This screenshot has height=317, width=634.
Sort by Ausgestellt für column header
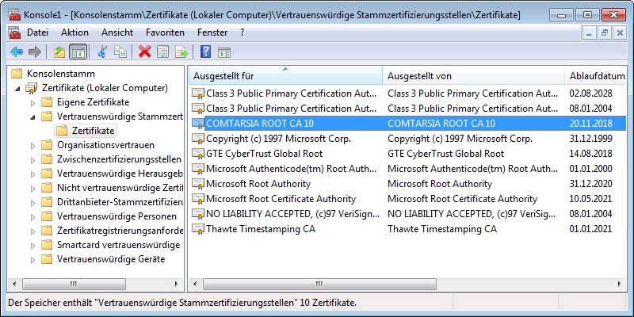tap(285, 75)
